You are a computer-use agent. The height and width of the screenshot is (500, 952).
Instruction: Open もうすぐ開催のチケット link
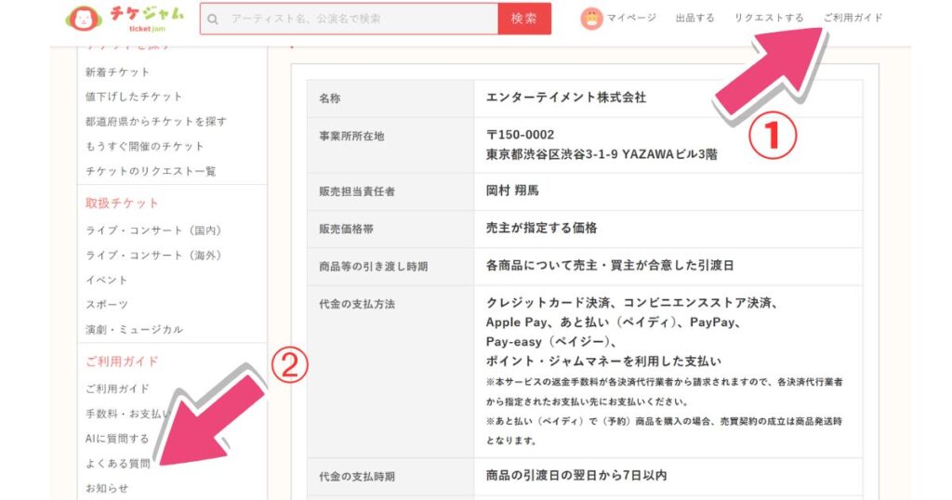[144, 146]
